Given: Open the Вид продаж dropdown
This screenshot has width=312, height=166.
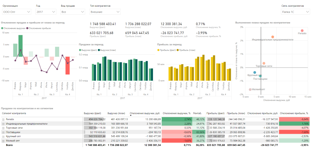Looking at the screenshot, I should [73, 12].
